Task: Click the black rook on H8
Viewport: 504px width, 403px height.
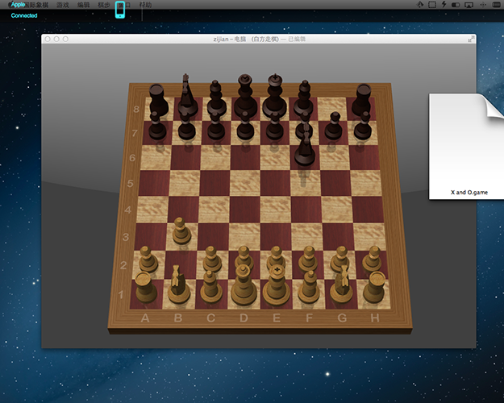Action: pos(362,100)
